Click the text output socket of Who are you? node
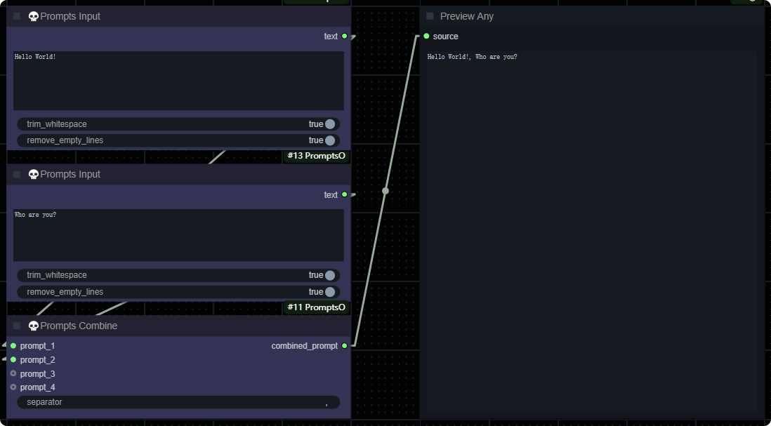This screenshot has width=771, height=426. 344,195
